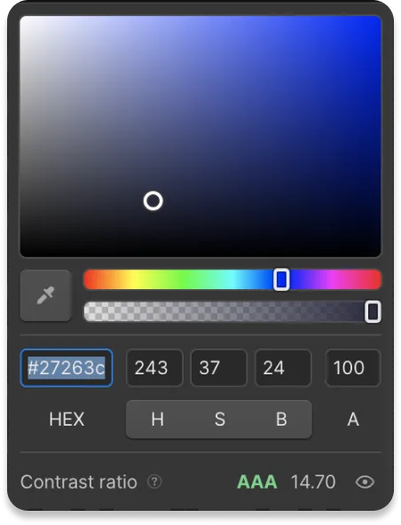Toggle the contrast preview eye icon
The width and height of the screenshot is (401, 525).
(x=365, y=482)
